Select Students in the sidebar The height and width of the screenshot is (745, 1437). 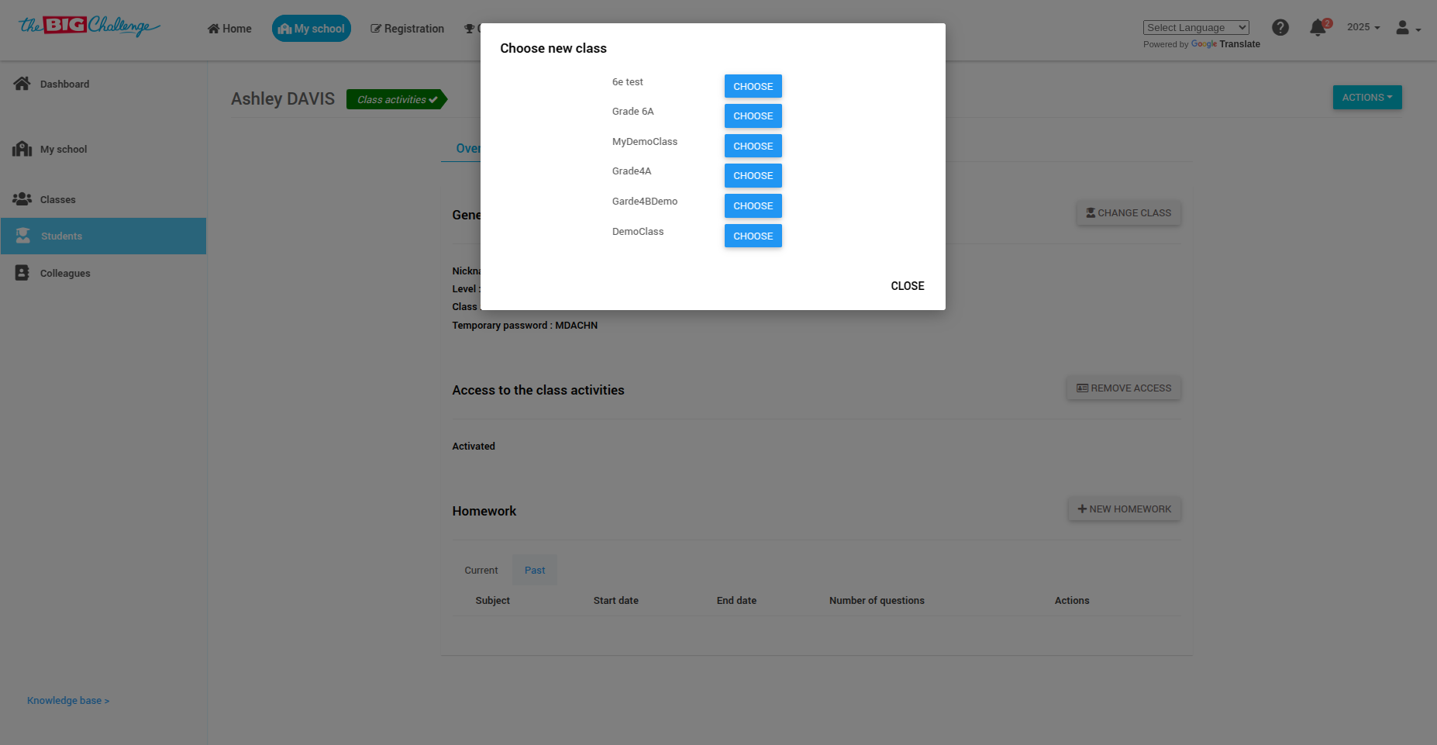coord(103,236)
